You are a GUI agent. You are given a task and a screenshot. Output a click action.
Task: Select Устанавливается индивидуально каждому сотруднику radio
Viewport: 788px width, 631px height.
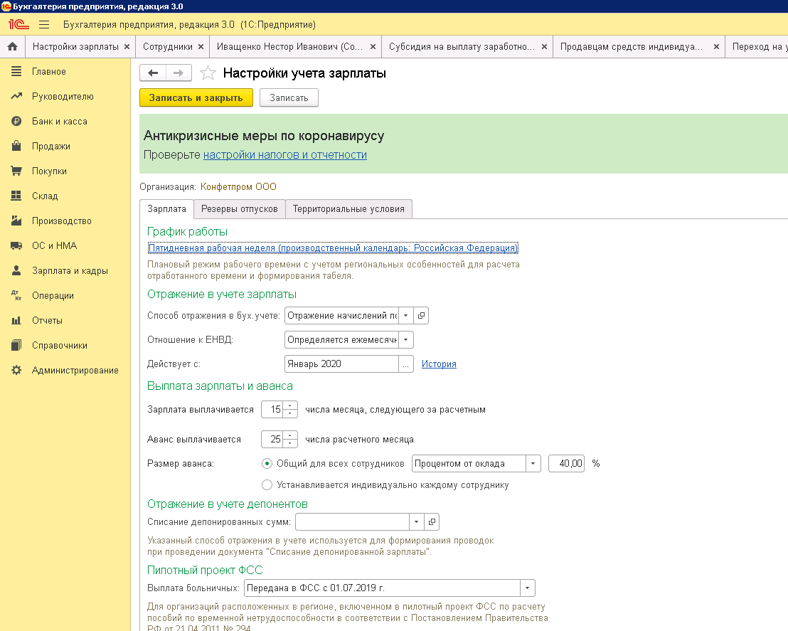267,485
